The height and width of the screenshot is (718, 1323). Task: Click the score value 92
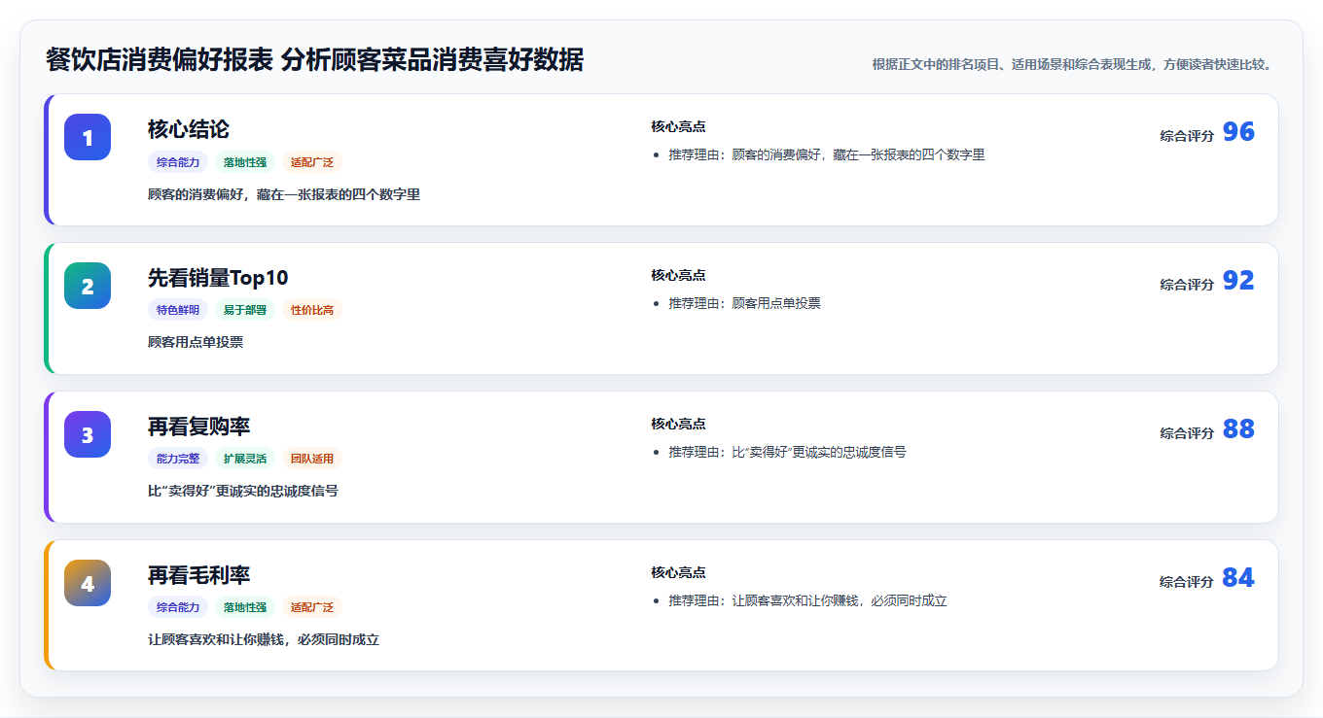coord(1238,281)
